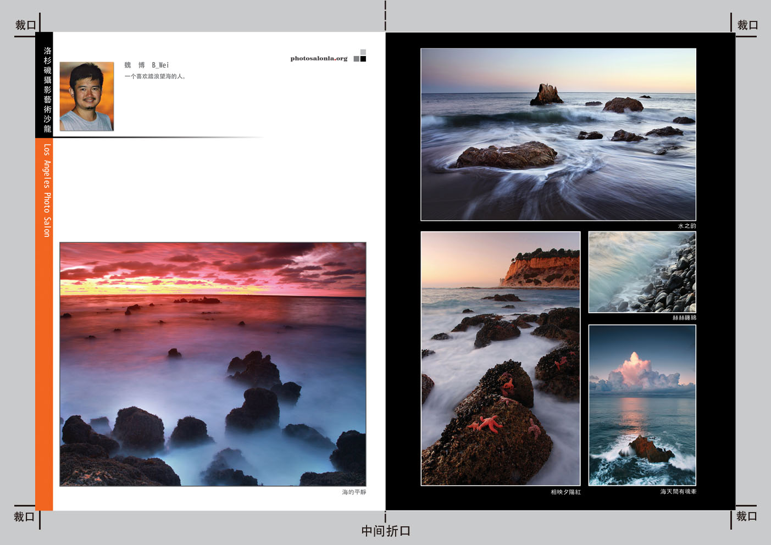Click the 絲絲纏綿 caption

tap(684, 318)
